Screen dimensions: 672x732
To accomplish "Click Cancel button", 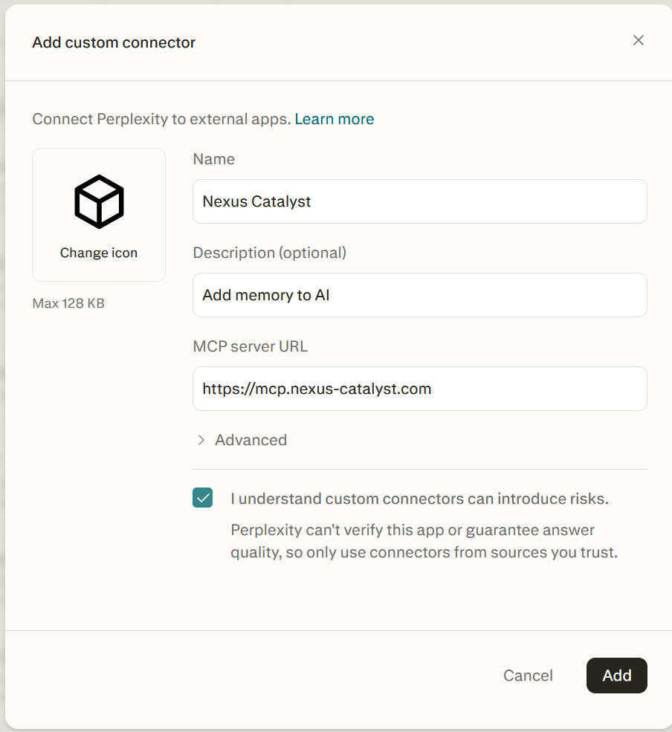I will pyautogui.click(x=528, y=676).
